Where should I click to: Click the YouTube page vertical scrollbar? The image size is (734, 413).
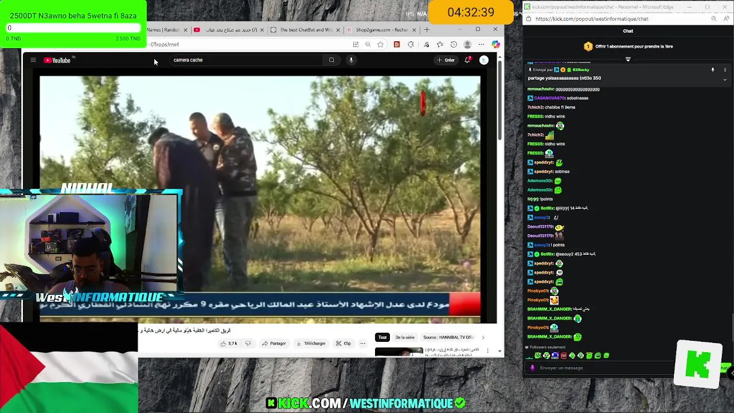[500, 100]
